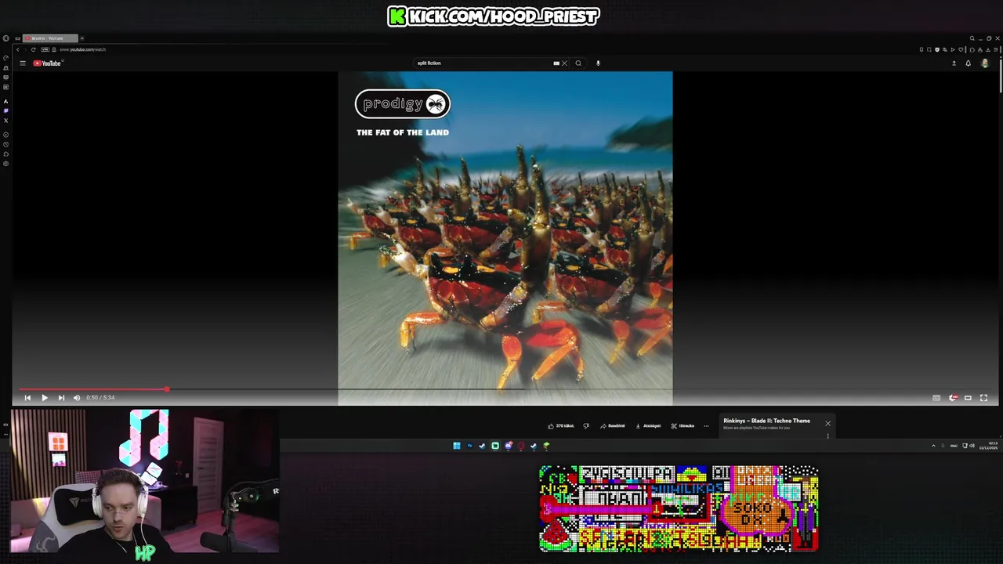The image size is (1003, 564).
Task: Mute the video volume
Action: click(77, 398)
